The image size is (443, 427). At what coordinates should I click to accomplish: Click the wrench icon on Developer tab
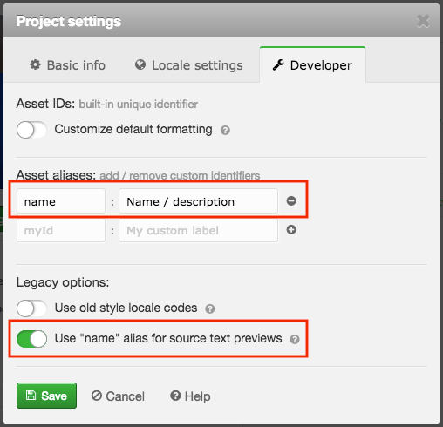pyautogui.click(x=278, y=64)
